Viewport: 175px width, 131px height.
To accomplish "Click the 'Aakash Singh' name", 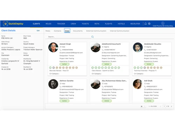I will tap(65, 44).
